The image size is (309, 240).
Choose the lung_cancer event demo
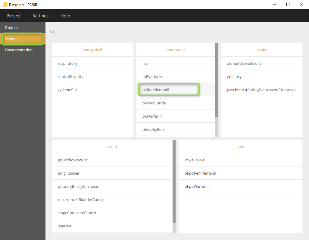pos(69,173)
